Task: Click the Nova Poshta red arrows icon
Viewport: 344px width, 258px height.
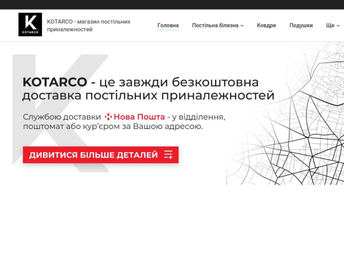Action: 108,117
